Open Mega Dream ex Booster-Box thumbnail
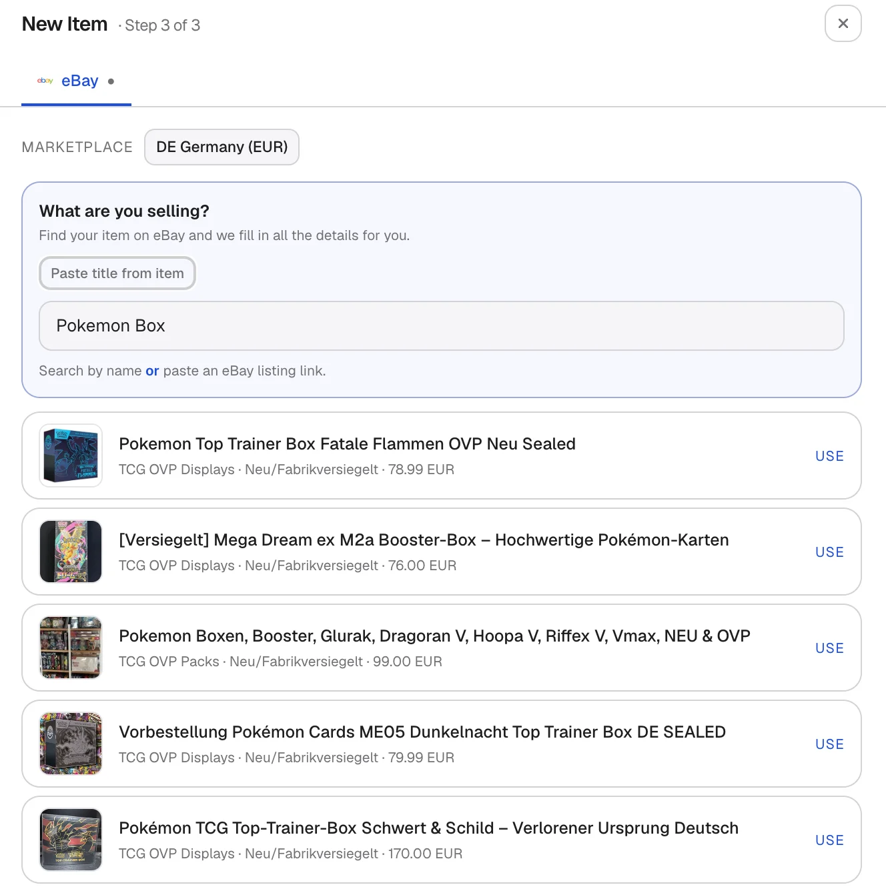Screen dimensions: 886x891 click(x=71, y=552)
